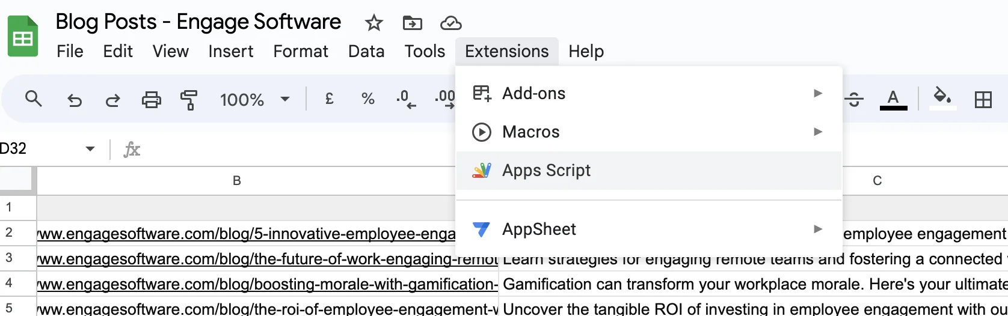The width and height of the screenshot is (1008, 316).
Task: Expand the Macros submenu arrow
Action: [x=818, y=132]
